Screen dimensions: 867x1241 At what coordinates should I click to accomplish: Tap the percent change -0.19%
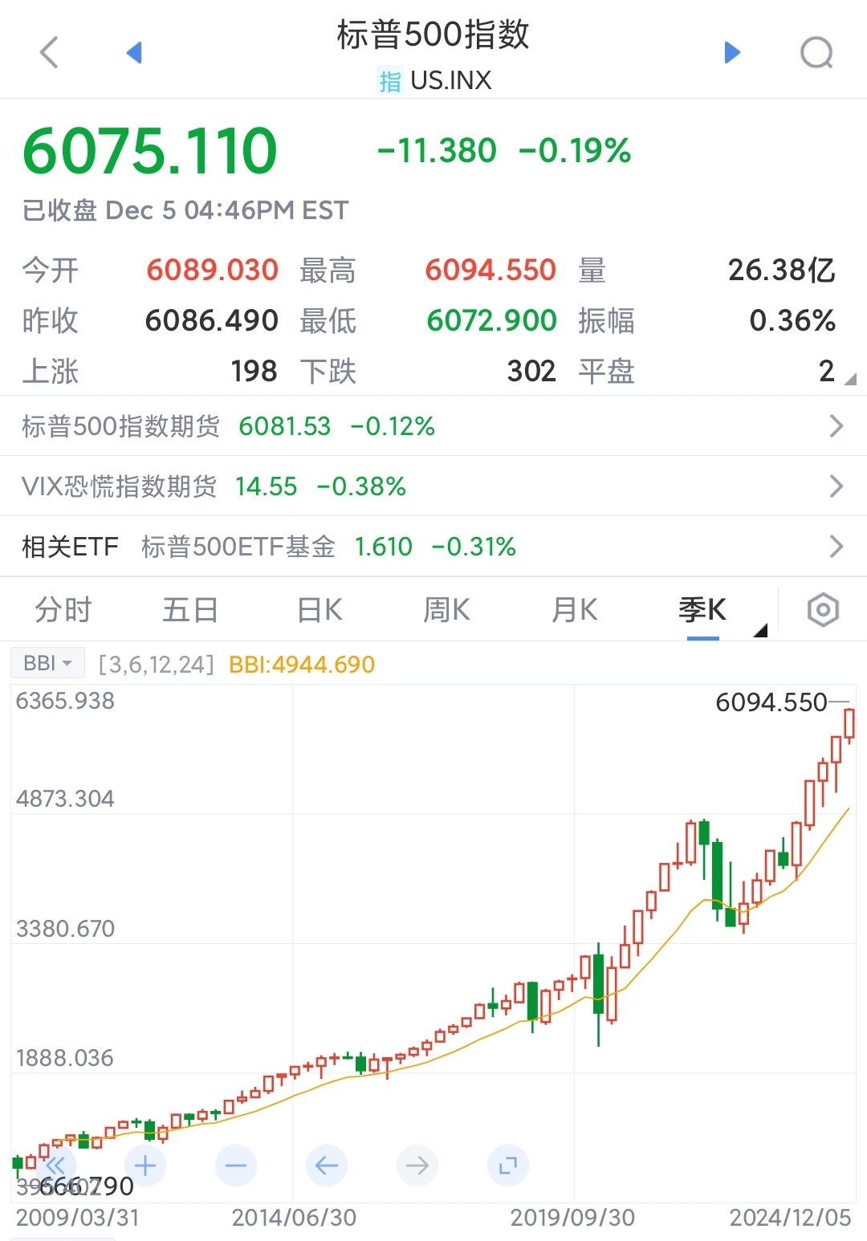(x=575, y=151)
